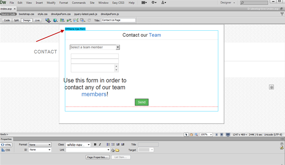
Task: Open the Class dropdown showing white nav
Action: [x=78, y=145]
